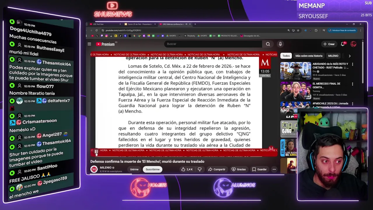Open ABUSANDO de lo MÁS ROTO thumbnail
The image size is (373, 210).
(x=295, y=71)
